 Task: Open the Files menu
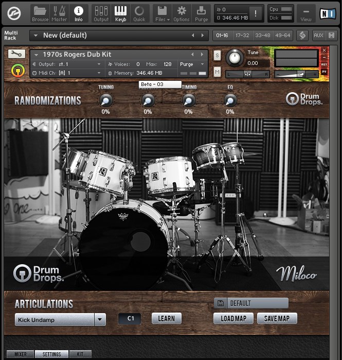coord(163,14)
